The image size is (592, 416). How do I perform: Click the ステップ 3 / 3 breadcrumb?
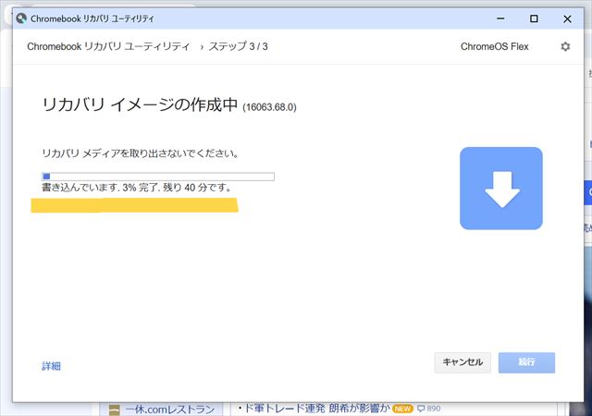pyautogui.click(x=239, y=46)
